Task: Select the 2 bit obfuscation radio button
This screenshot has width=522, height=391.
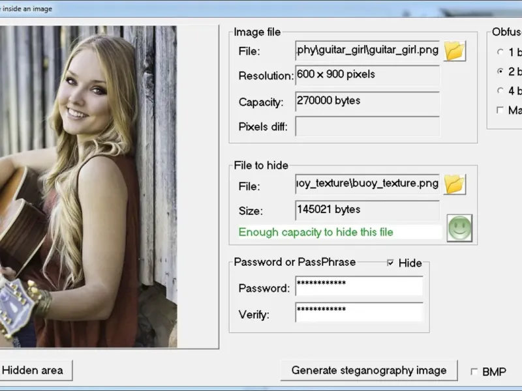Action: (500, 71)
